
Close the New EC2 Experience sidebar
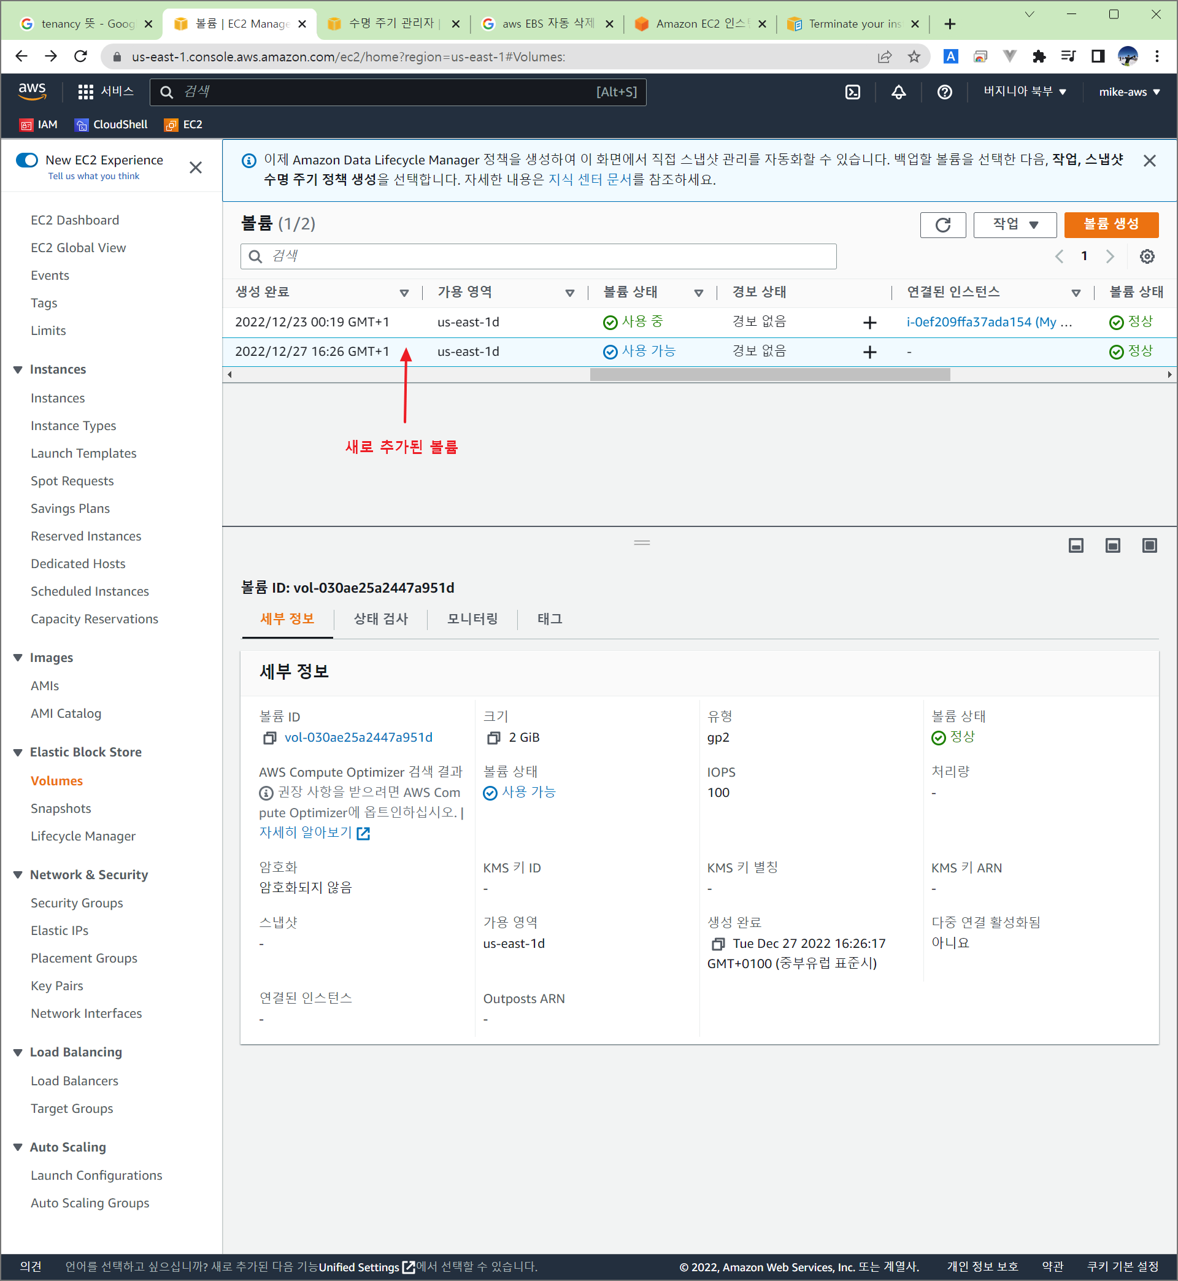coord(196,167)
